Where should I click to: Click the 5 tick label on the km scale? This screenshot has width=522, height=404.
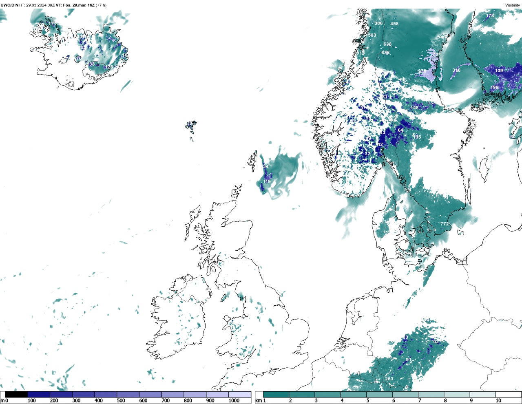point(368,401)
